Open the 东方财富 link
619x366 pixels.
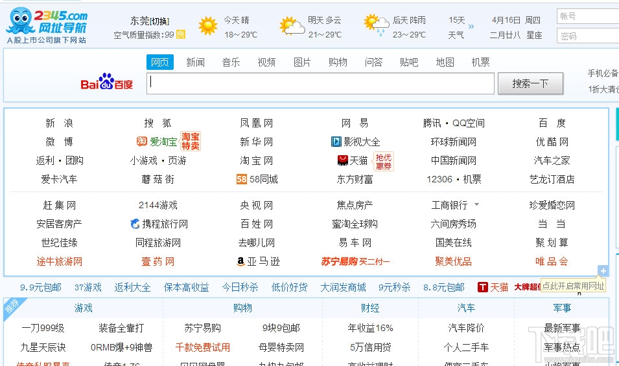click(355, 179)
